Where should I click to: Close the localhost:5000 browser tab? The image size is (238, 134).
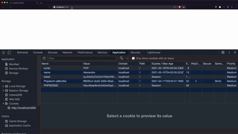click(37, 3)
